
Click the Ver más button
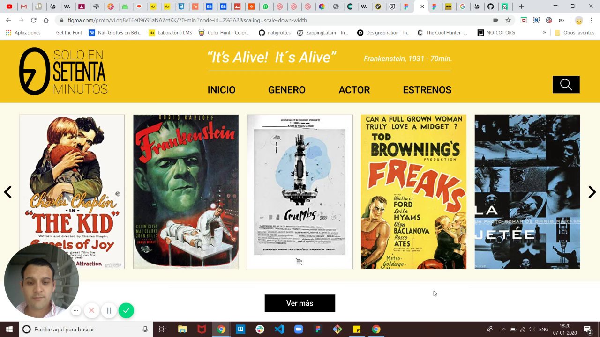click(x=300, y=303)
